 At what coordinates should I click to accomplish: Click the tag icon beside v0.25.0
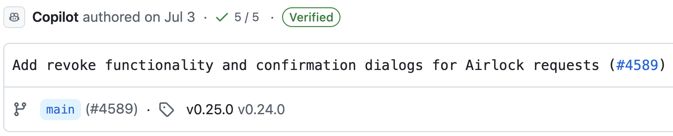pyautogui.click(x=166, y=110)
